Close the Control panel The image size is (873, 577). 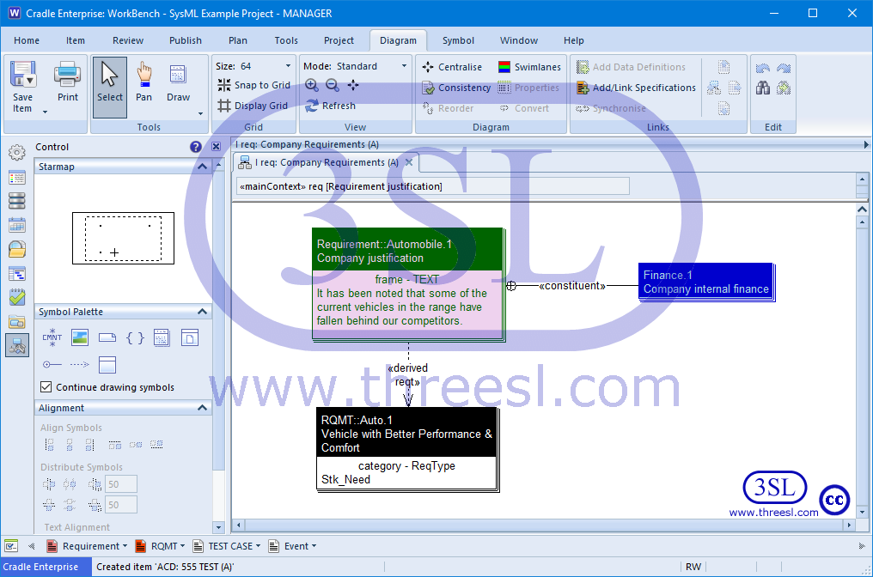[x=216, y=147]
